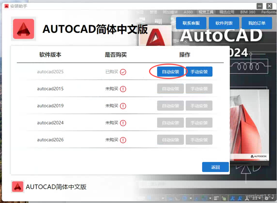The width and height of the screenshot is (277, 203).
Task: Click the large AutoCAD logo in header
Action: 23,29
